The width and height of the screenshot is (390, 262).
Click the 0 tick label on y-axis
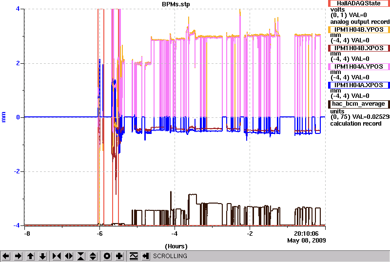click(18, 117)
